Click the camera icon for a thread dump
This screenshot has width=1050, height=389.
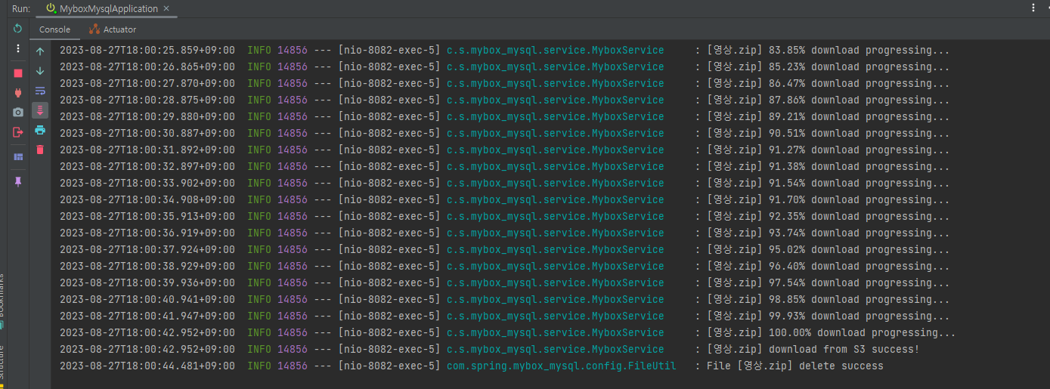[18, 113]
